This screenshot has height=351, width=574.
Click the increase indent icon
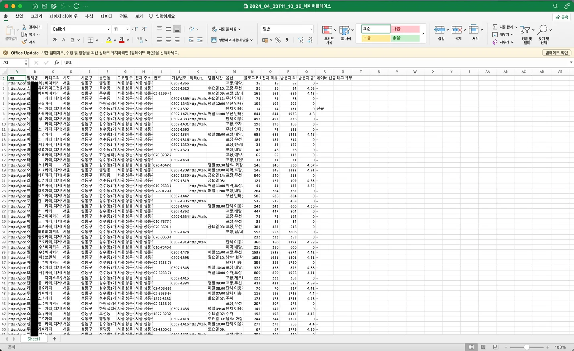[x=200, y=40]
